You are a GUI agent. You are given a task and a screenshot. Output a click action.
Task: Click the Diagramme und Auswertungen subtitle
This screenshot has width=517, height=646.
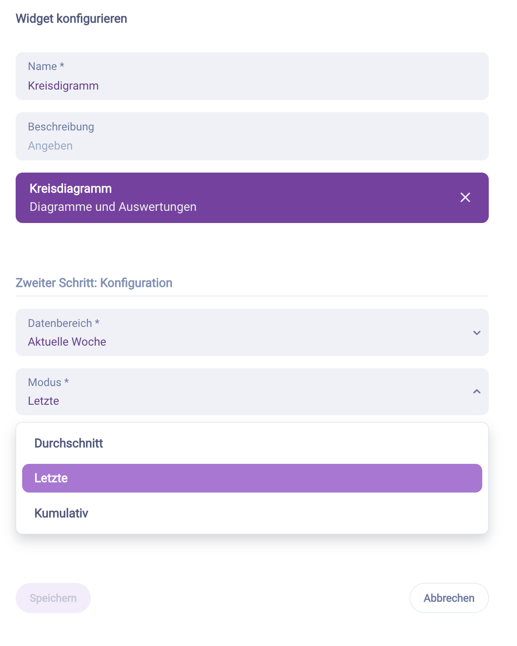click(113, 207)
